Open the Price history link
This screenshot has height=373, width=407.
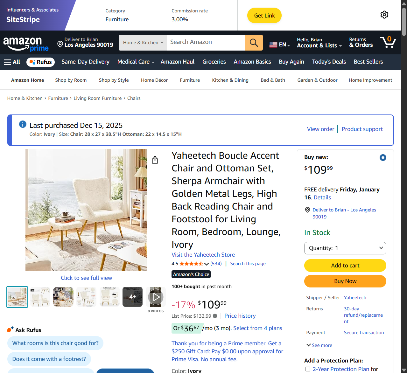click(x=240, y=316)
